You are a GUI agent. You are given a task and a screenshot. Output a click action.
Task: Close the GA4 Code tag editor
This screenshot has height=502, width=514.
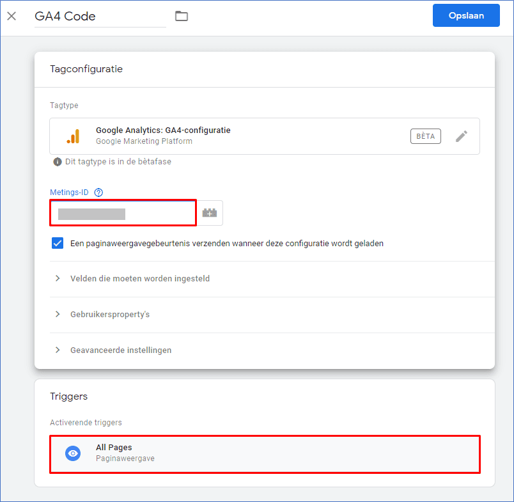pos(12,16)
